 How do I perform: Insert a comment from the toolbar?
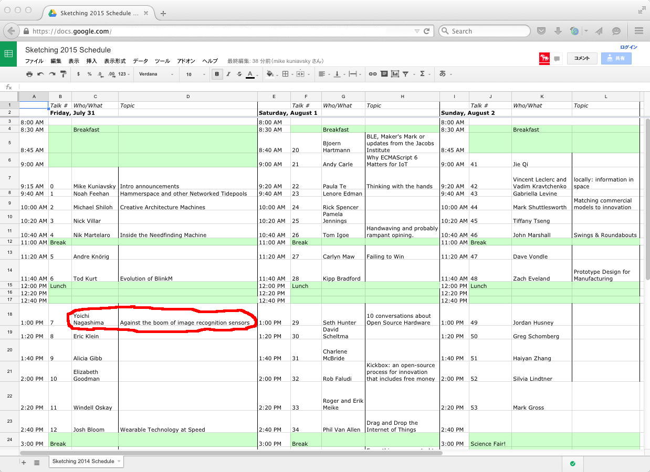(x=384, y=74)
